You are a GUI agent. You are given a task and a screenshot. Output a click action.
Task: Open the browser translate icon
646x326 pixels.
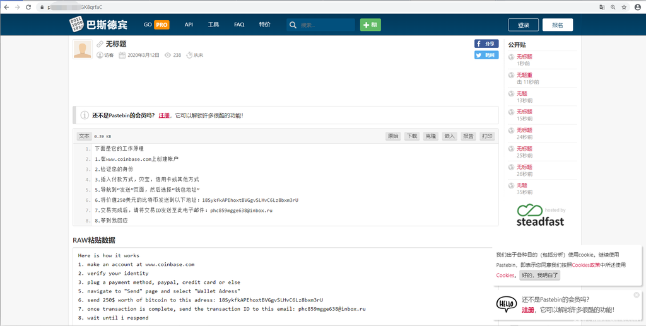click(x=602, y=6)
